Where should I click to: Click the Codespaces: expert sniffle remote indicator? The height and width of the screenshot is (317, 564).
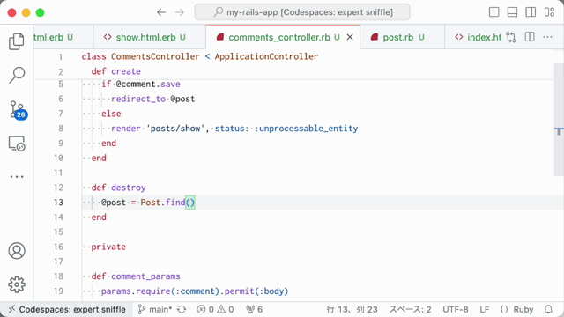point(67,309)
